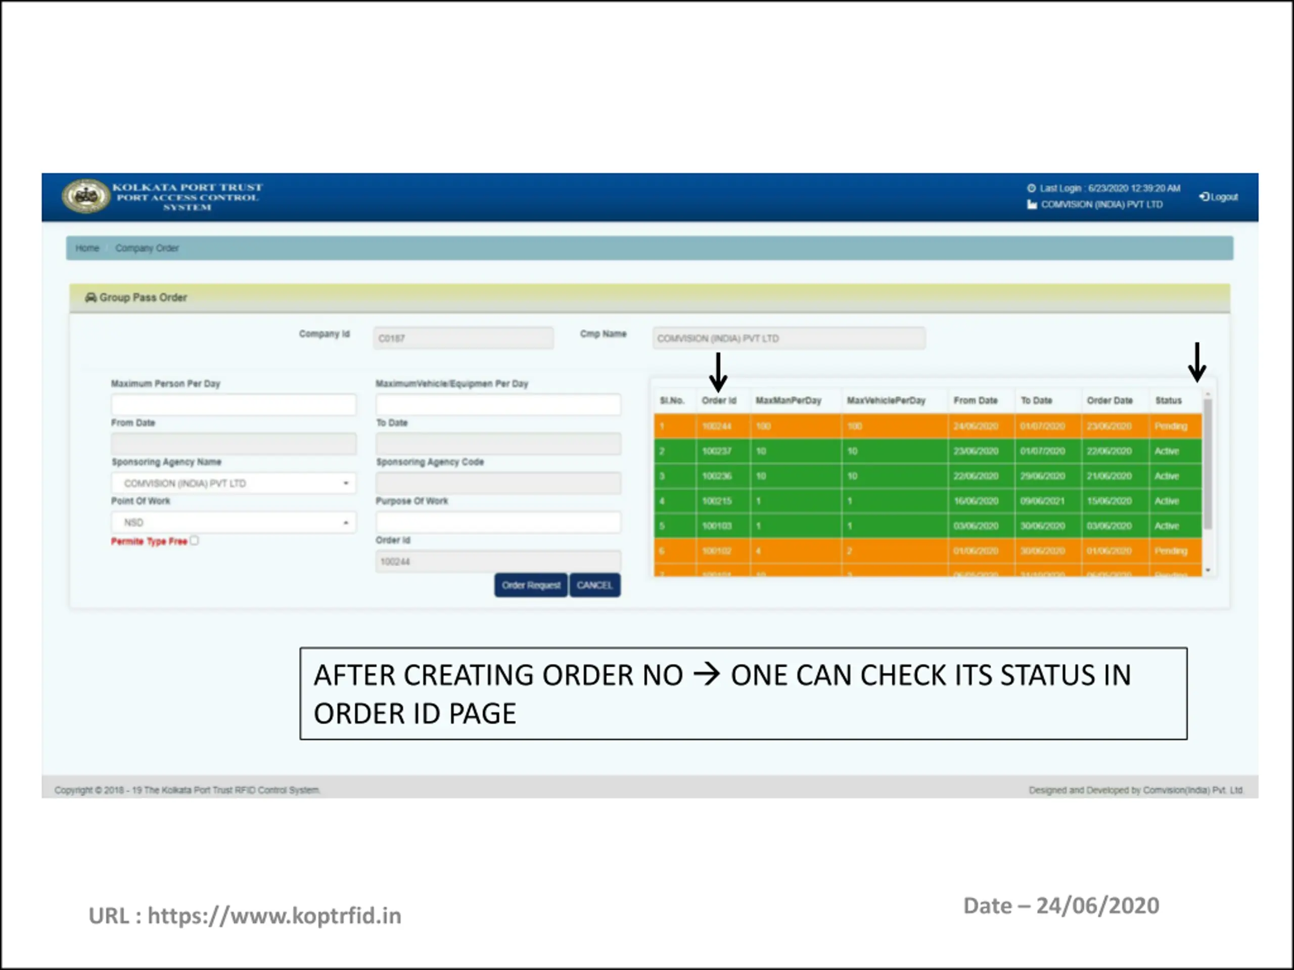Click the company icon beside COMVISION (INDIA) PVT LTD
The image size is (1294, 970).
pos(1031,205)
